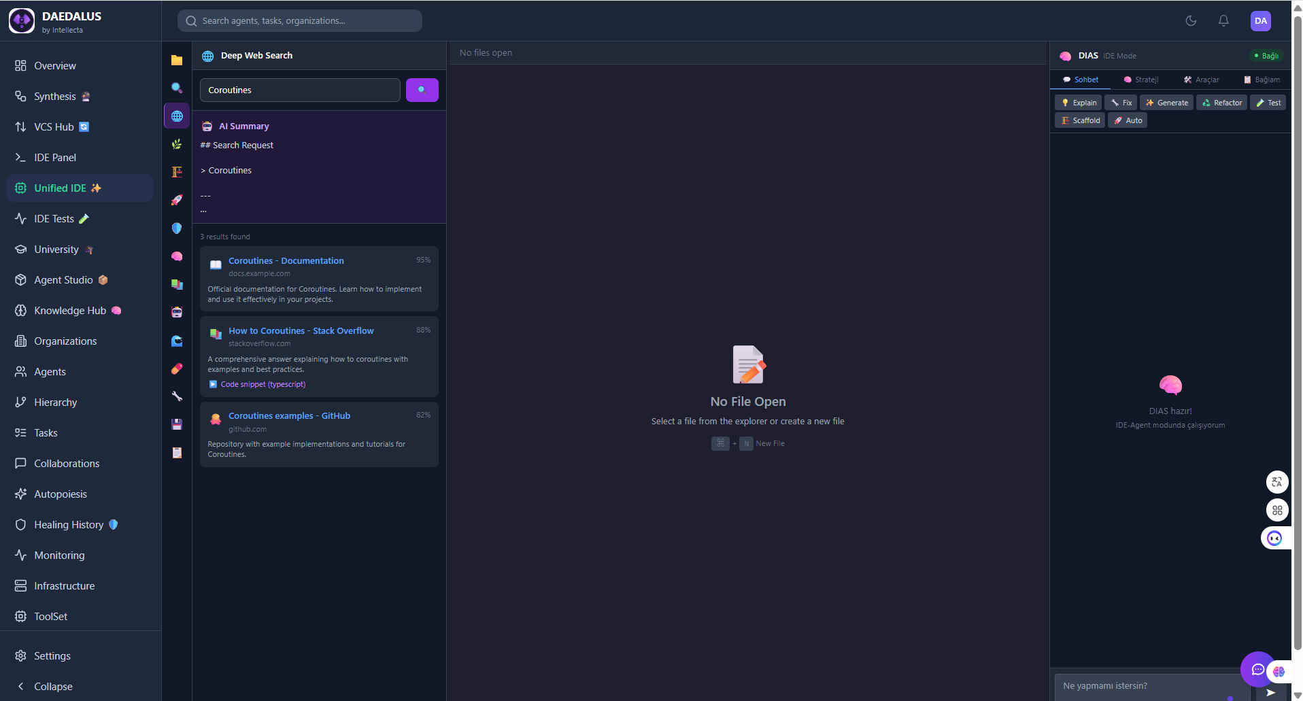Open the wrench tools icon in activity bar

[x=177, y=396]
